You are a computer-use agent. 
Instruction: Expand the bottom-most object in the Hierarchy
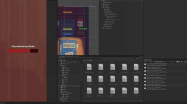click(102, 28)
